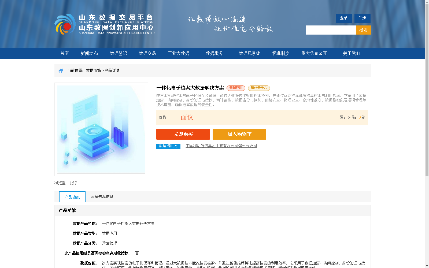429x268 pixels.
Task: Open the 标准制度 menu item
Action: 281,53
